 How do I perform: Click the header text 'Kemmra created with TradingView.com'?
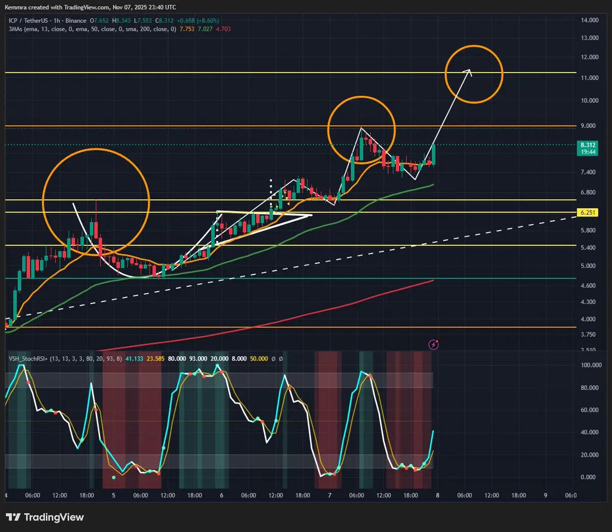click(x=57, y=7)
